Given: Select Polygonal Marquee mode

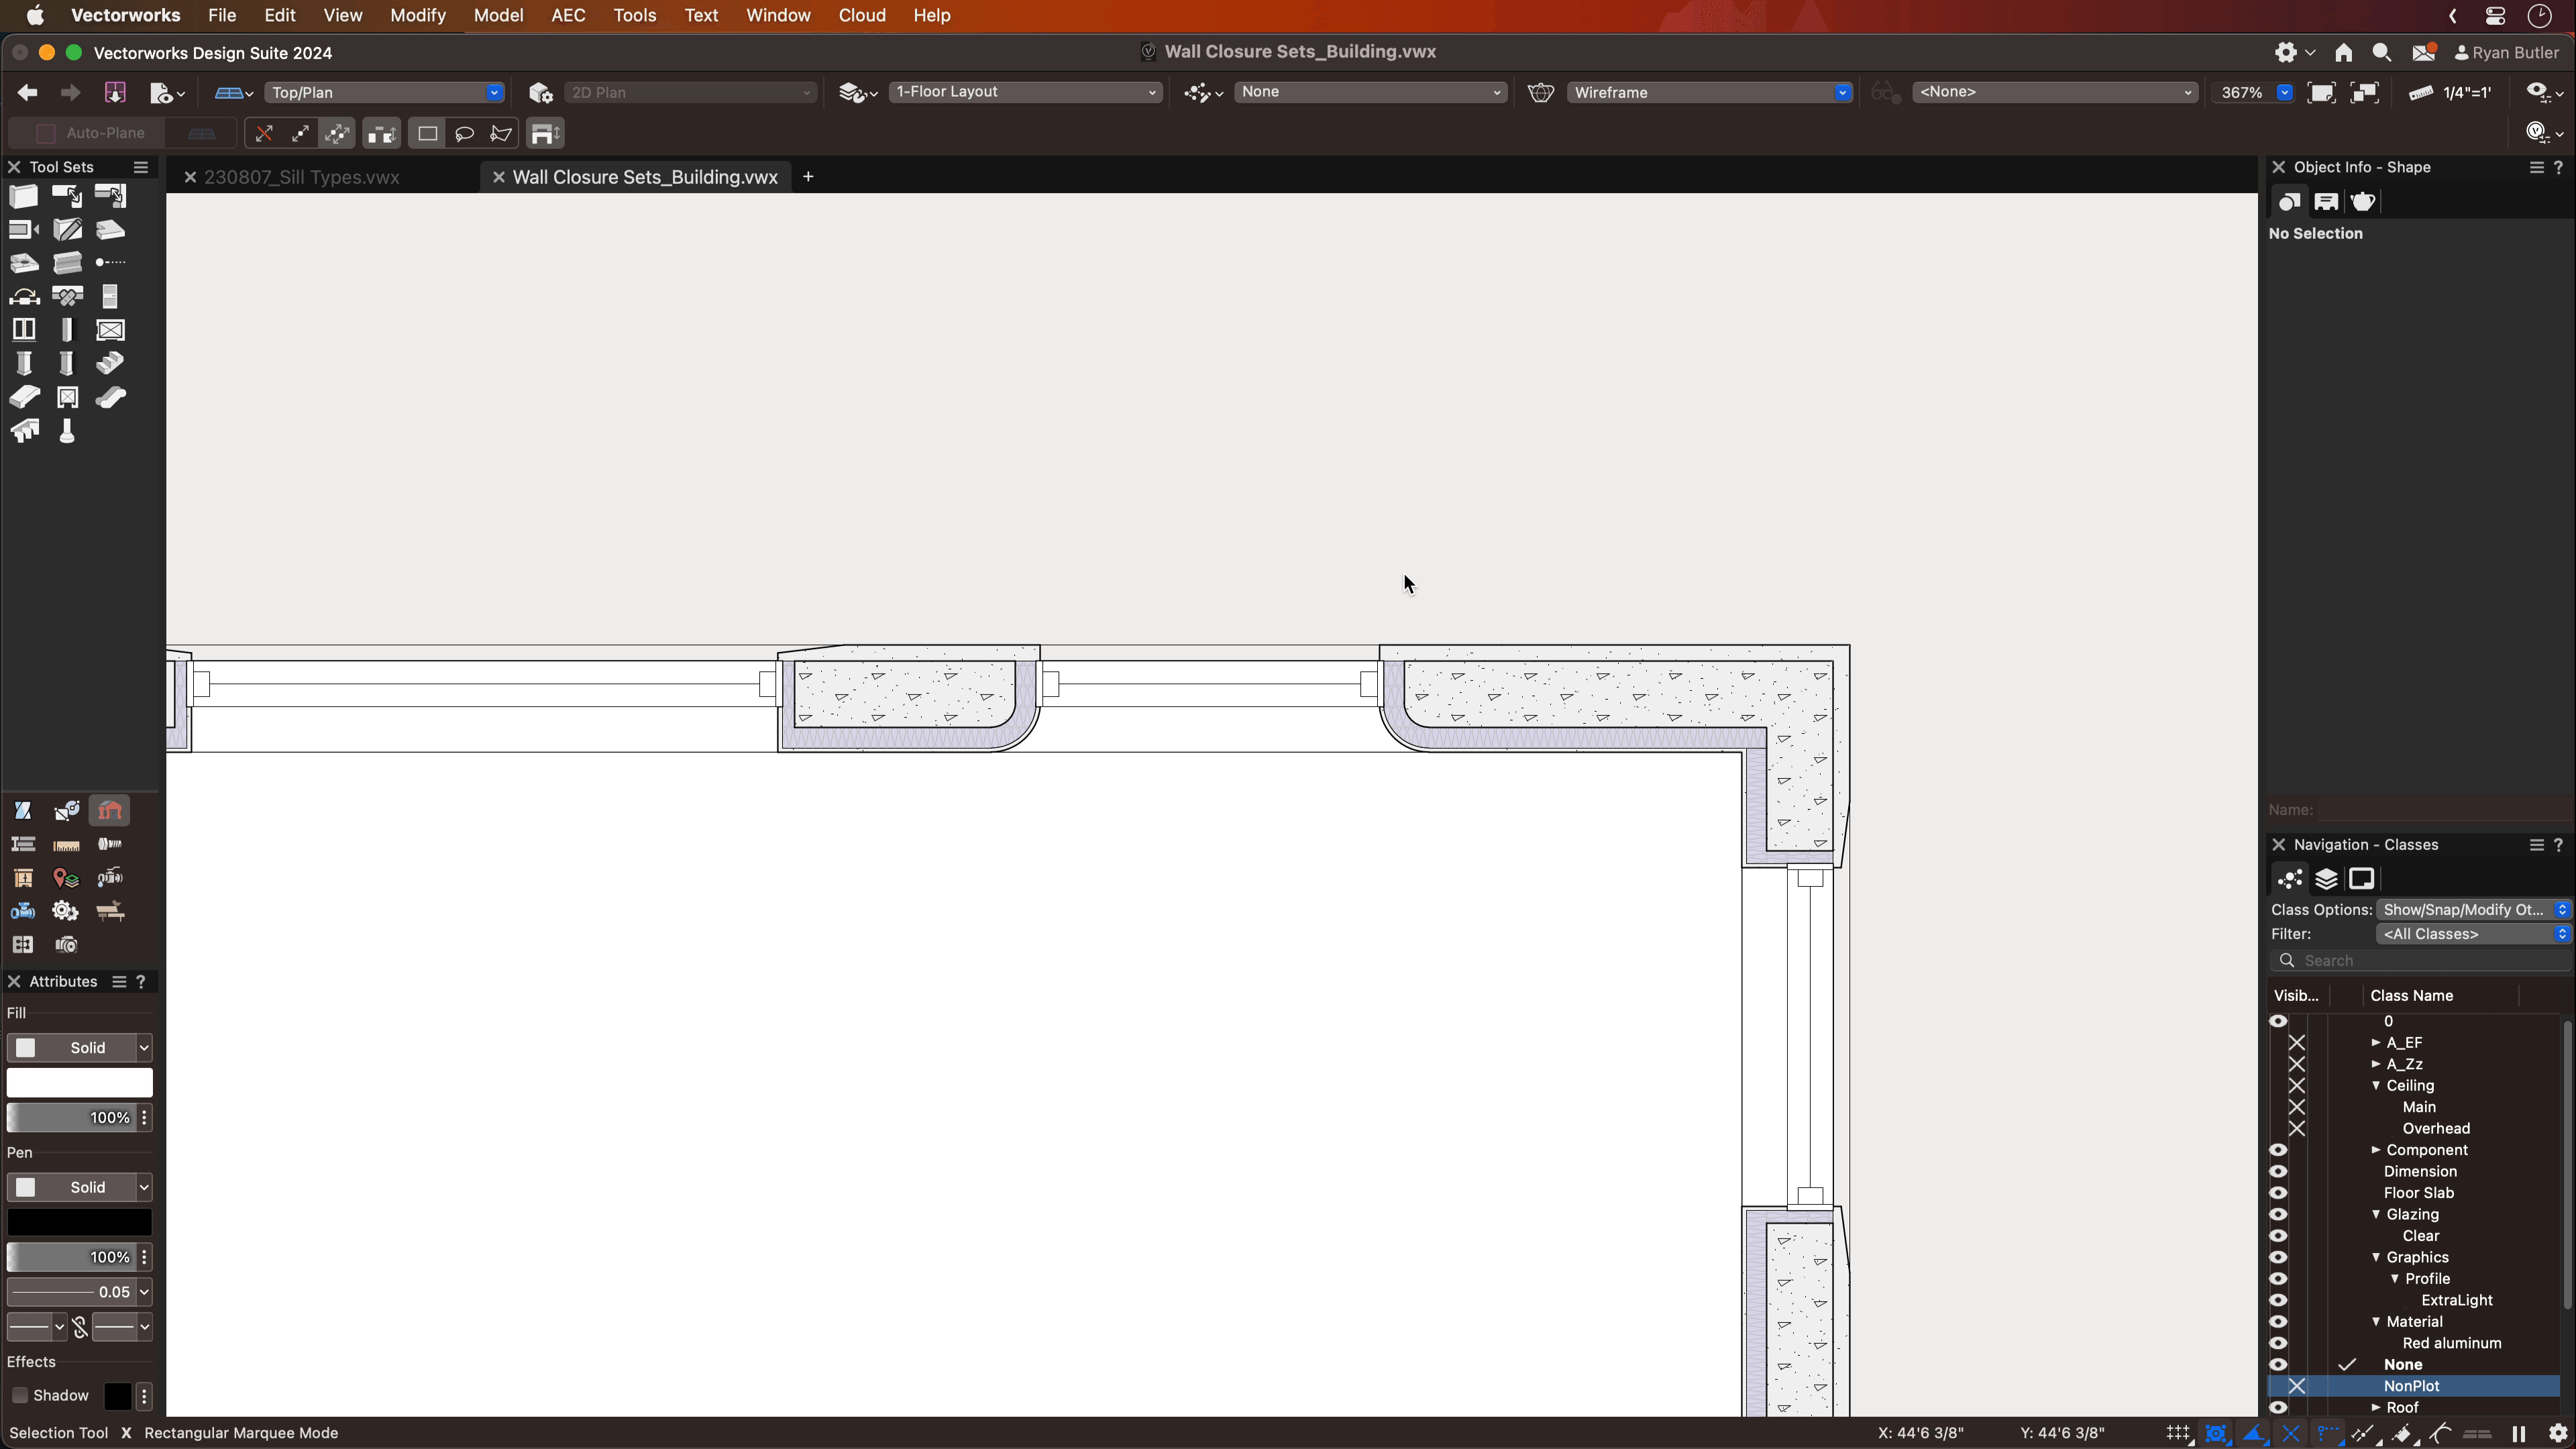Looking at the screenshot, I should click(501, 133).
